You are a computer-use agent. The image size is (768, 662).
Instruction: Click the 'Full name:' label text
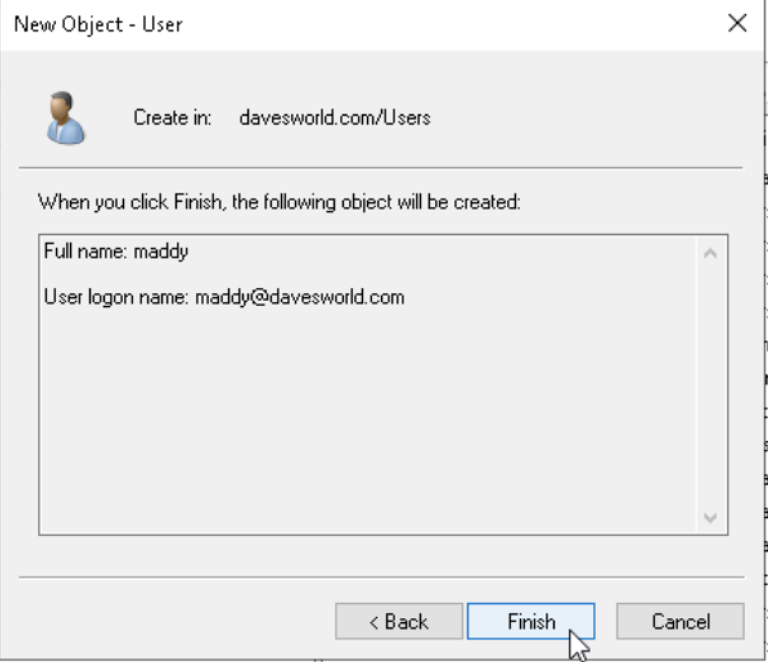click(x=85, y=251)
